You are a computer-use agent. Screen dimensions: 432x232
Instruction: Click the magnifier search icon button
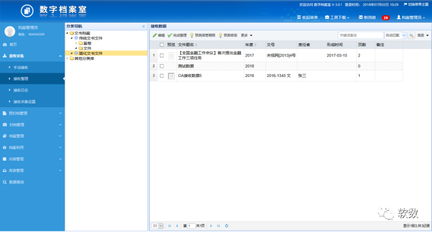click(411, 35)
